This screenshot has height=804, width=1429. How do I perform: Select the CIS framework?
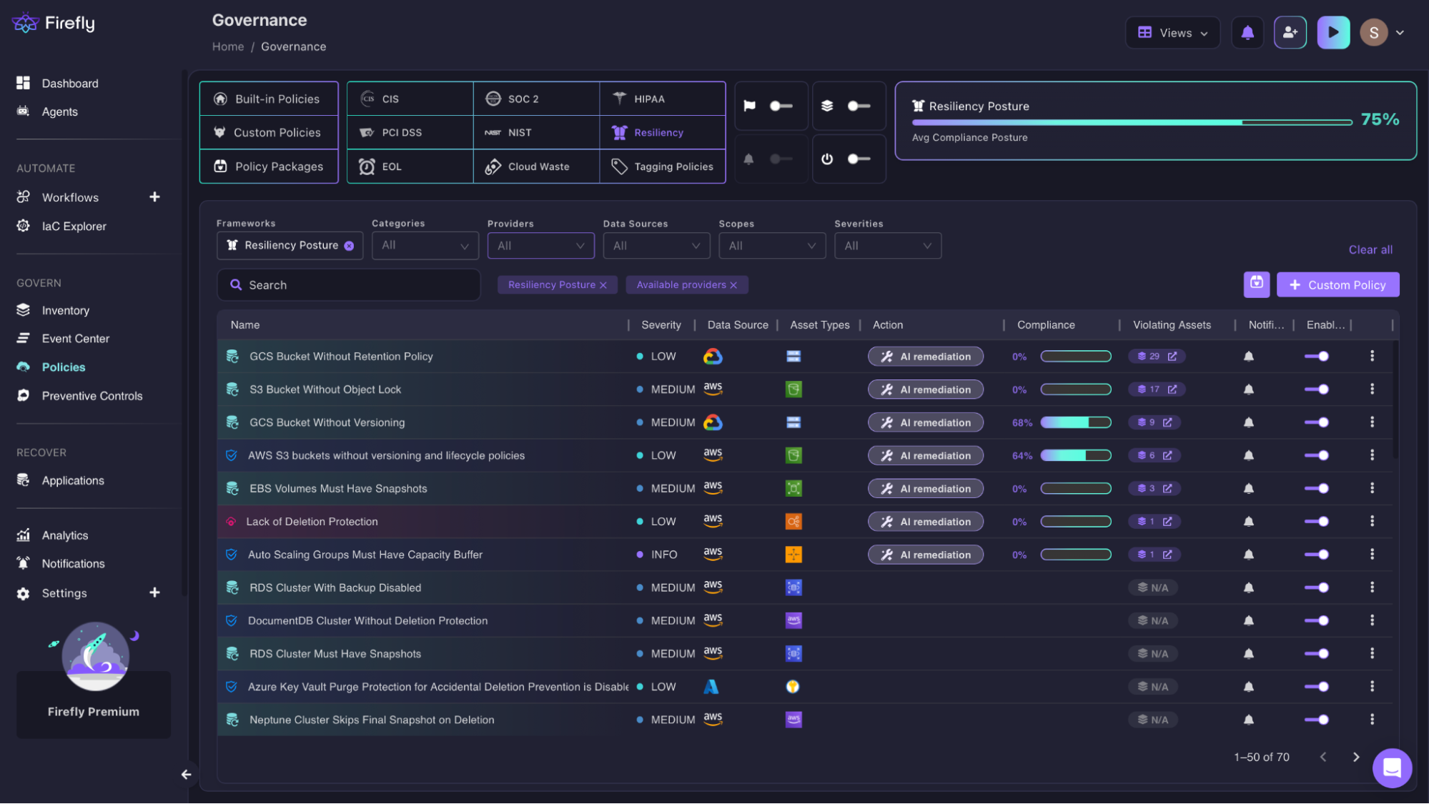click(x=410, y=99)
